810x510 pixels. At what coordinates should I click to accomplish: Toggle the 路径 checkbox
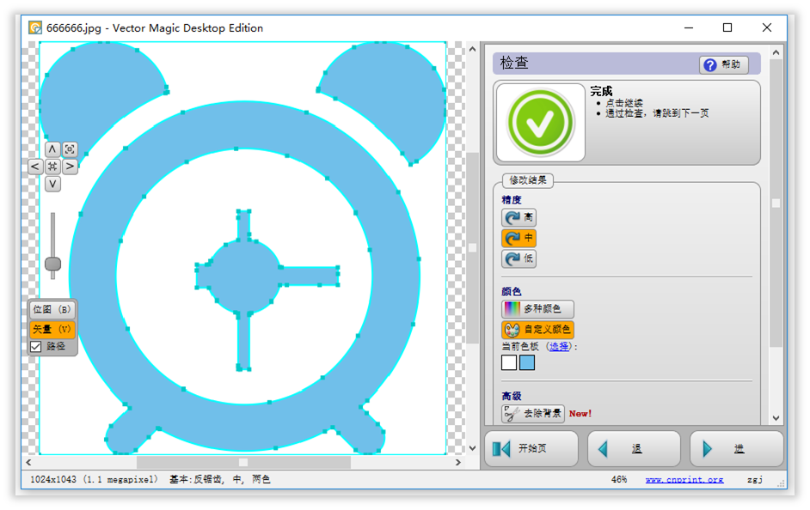36,346
